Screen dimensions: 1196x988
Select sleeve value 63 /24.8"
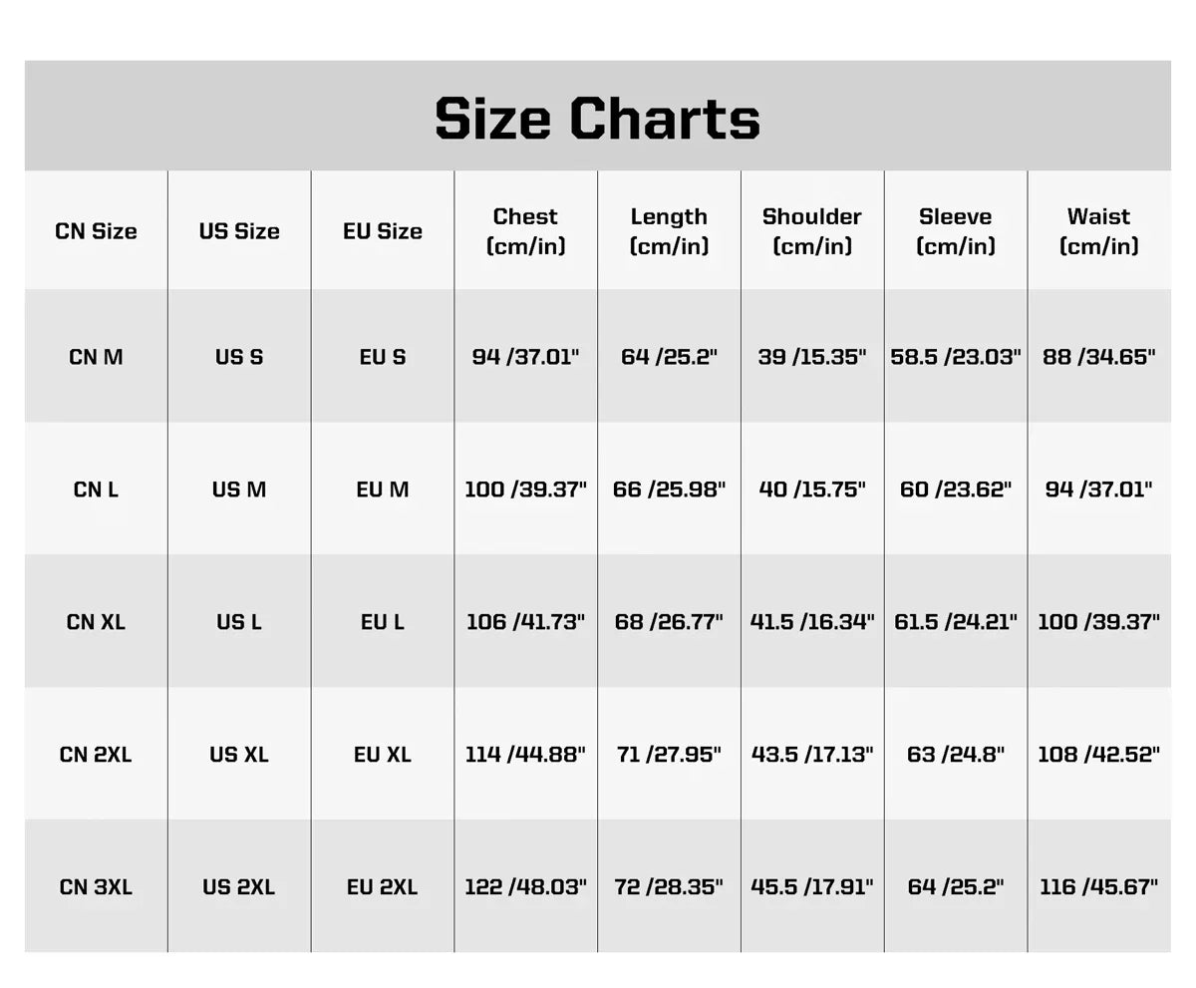(x=956, y=755)
